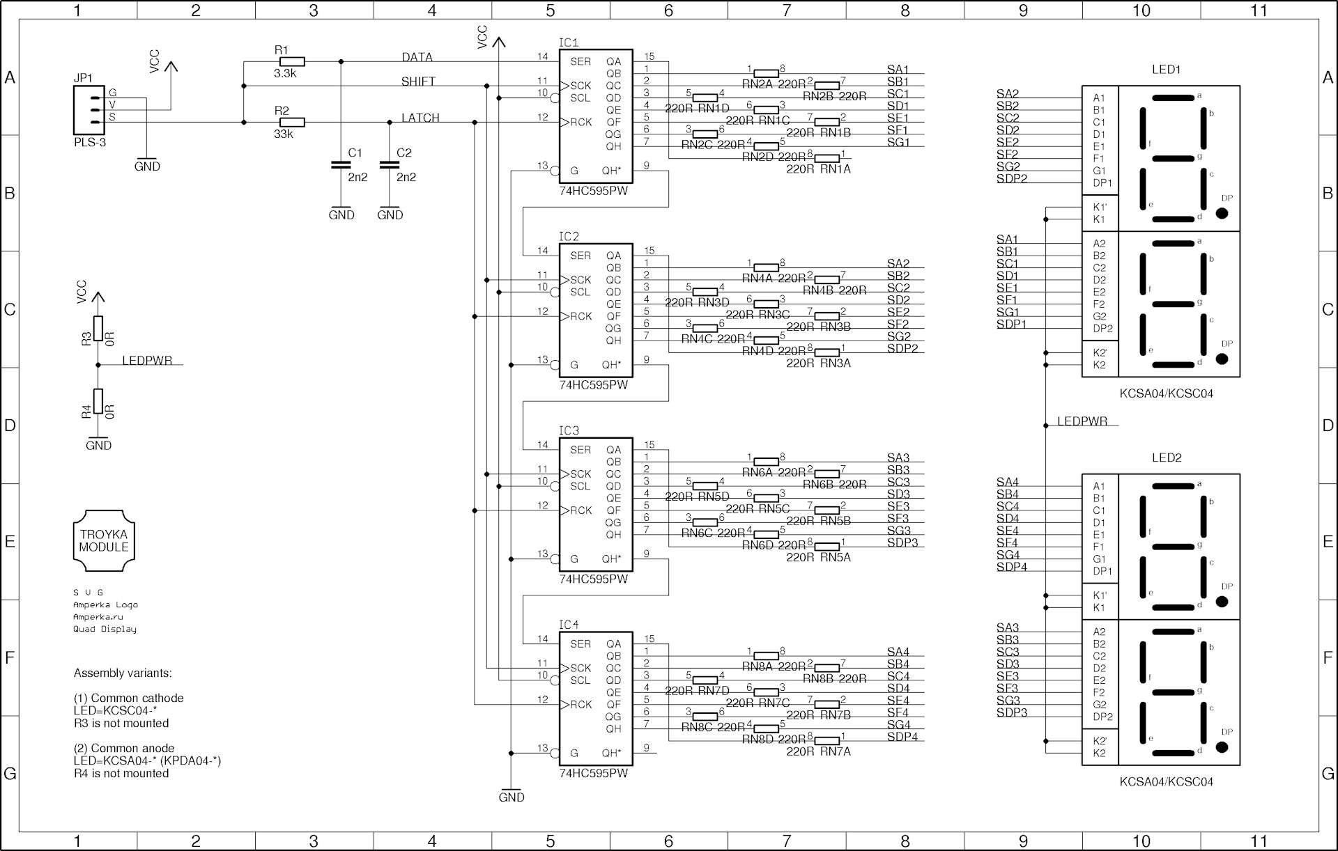Image resolution: width=1338 pixels, height=851 pixels.
Task: Click KCSA04/KCSC04 text under LED1
Action: [x=1166, y=393]
